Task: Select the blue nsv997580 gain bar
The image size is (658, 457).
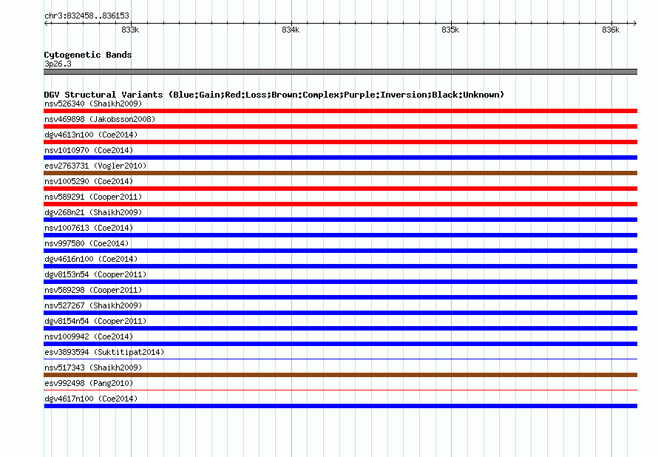Action: coord(340,251)
